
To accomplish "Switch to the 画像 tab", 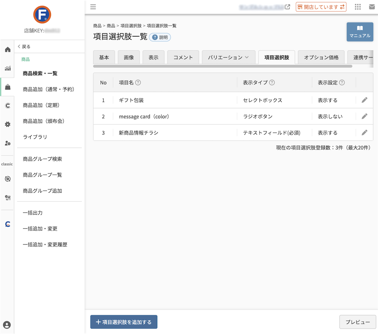I will tap(129, 57).
